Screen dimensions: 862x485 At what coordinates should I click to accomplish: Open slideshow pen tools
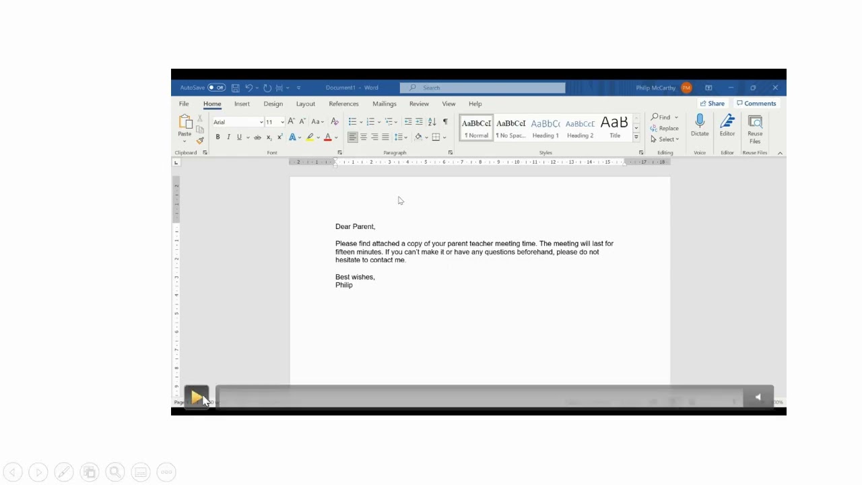pyautogui.click(x=64, y=473)
